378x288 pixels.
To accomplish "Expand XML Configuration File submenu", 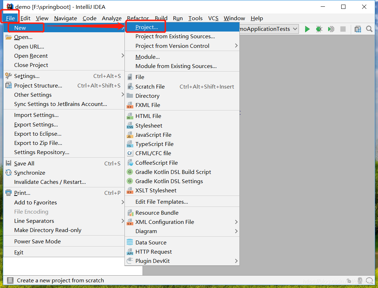I will click(x=236, y=222).
